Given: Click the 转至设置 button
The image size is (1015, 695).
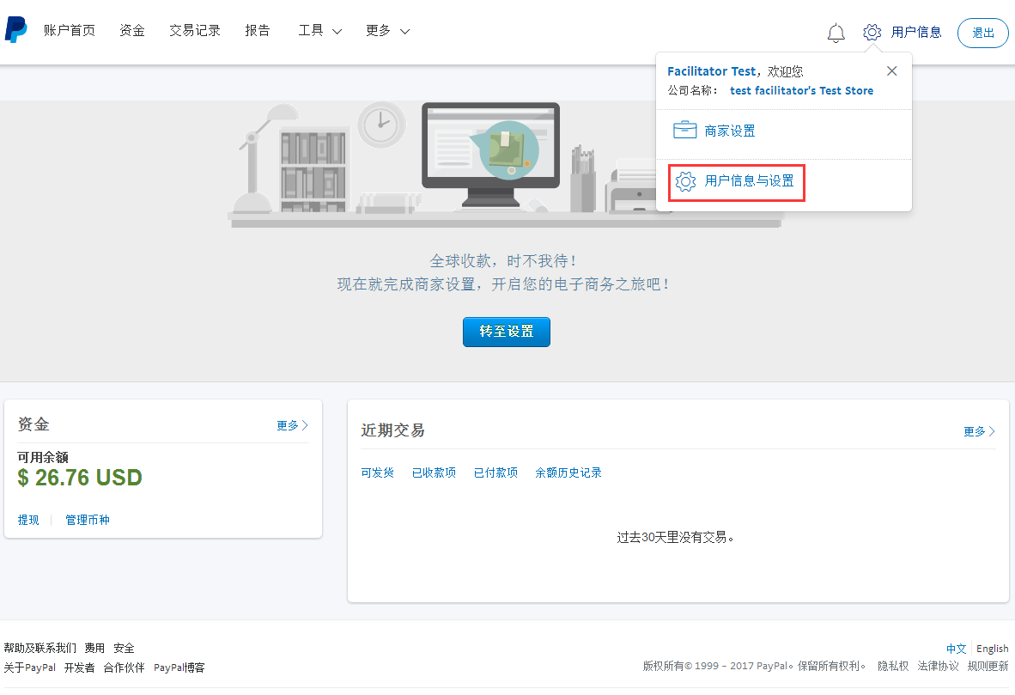Looking at the screenshot, I should coord(506,332).
